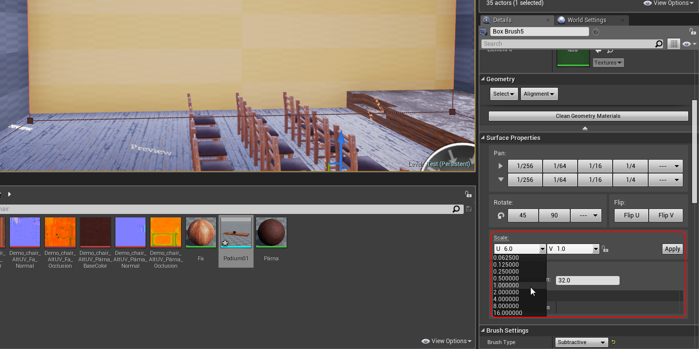This screenshot has width=699, height=349.
Task: Click the Details panel lock icon
Action: click(693, 32)
